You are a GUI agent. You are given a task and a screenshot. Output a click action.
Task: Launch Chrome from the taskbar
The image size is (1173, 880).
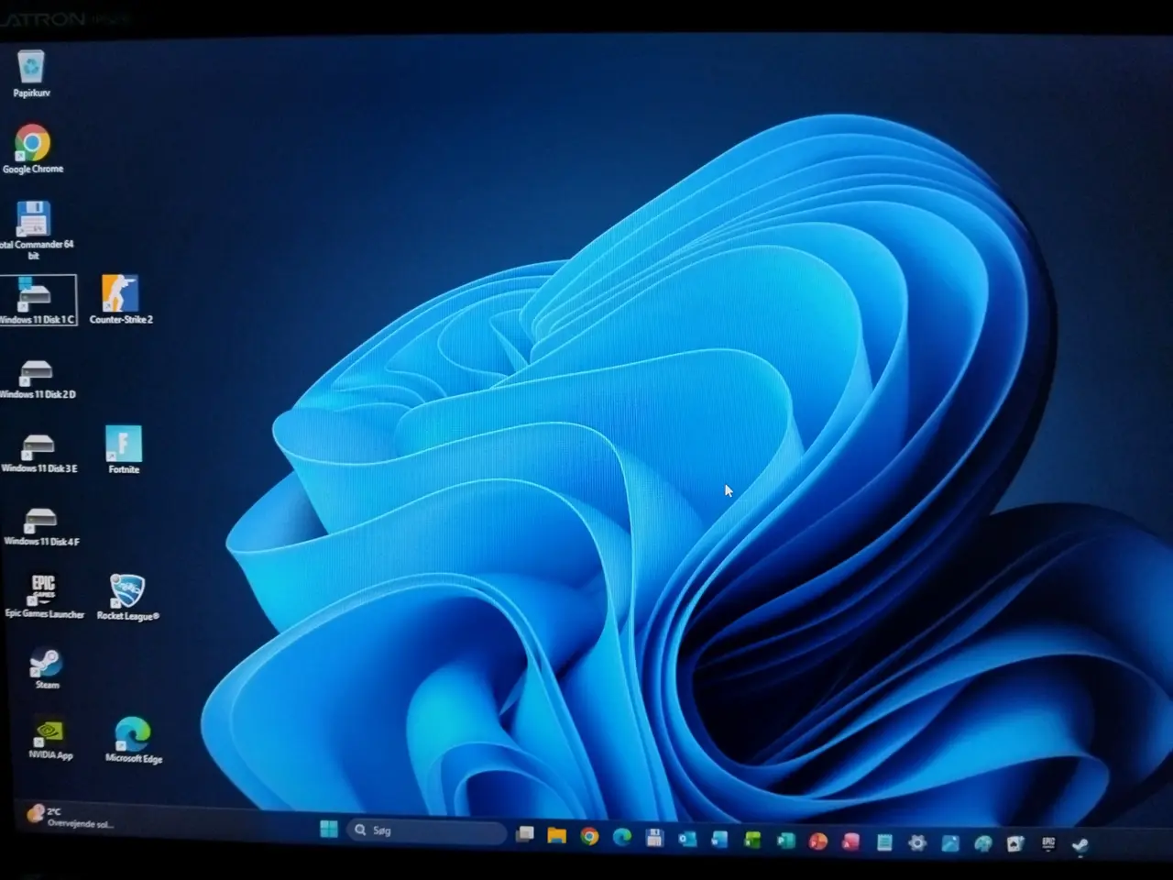(x=589, y=836)
